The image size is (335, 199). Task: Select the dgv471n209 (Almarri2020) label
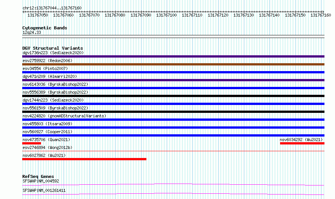click(50, 76)
